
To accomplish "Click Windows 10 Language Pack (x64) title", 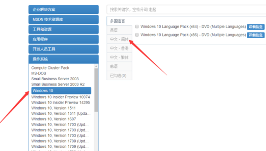I will click(x=193, y=27).
